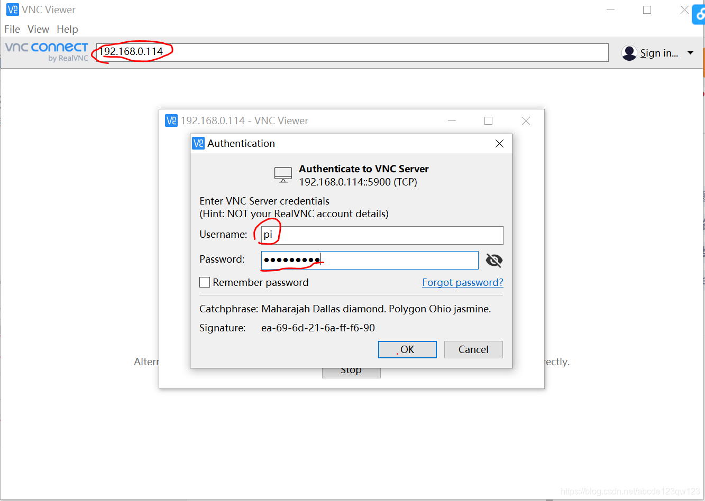
Task: Minimize the 192.168.0.114 VNC Viewer window
Action: click(452, 120)
